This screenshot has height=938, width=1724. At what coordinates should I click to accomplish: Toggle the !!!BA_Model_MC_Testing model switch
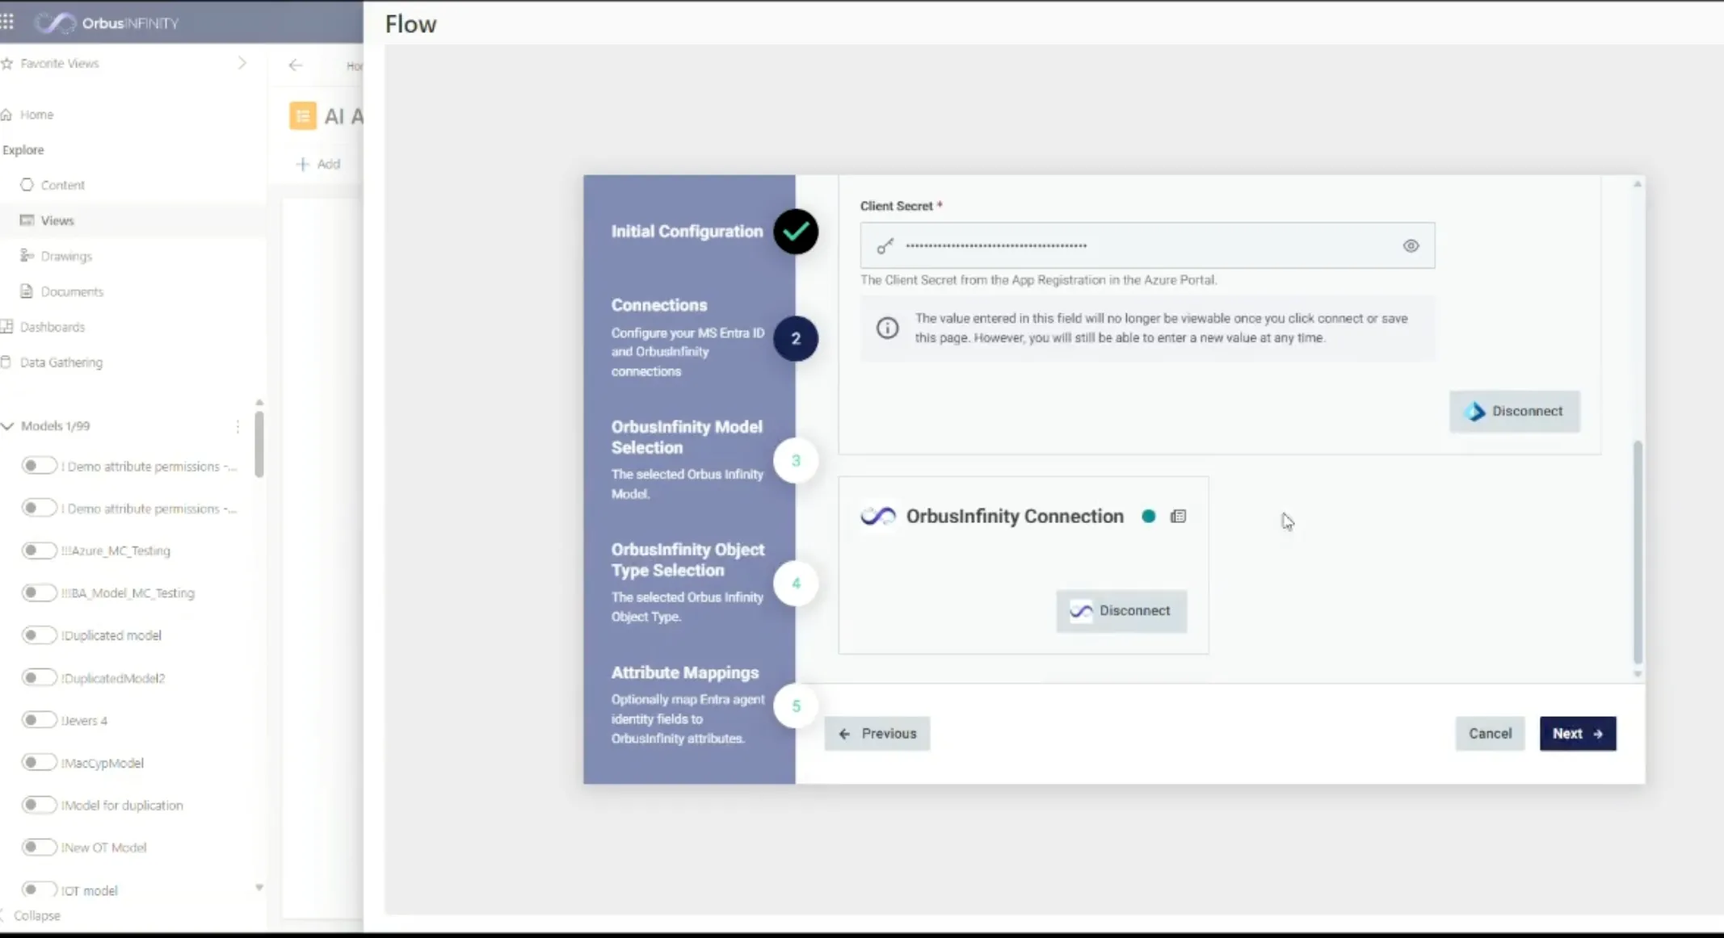click(x=39, y=593)
